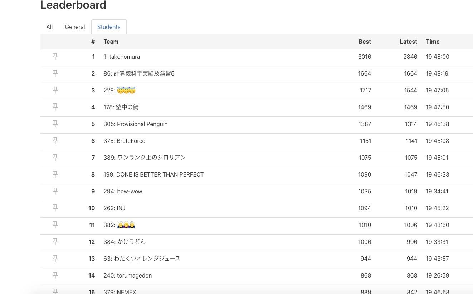
Task: Toggle pin for DONE IS BETTER THAN PERFECT
Action: pyautogui.click(x=55, y=174)
